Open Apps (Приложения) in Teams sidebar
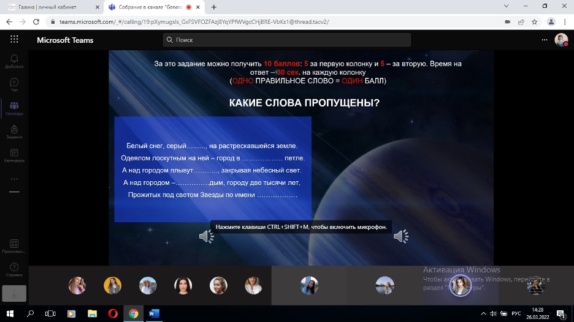Screen dimensions: 574x322 [13, 246]
